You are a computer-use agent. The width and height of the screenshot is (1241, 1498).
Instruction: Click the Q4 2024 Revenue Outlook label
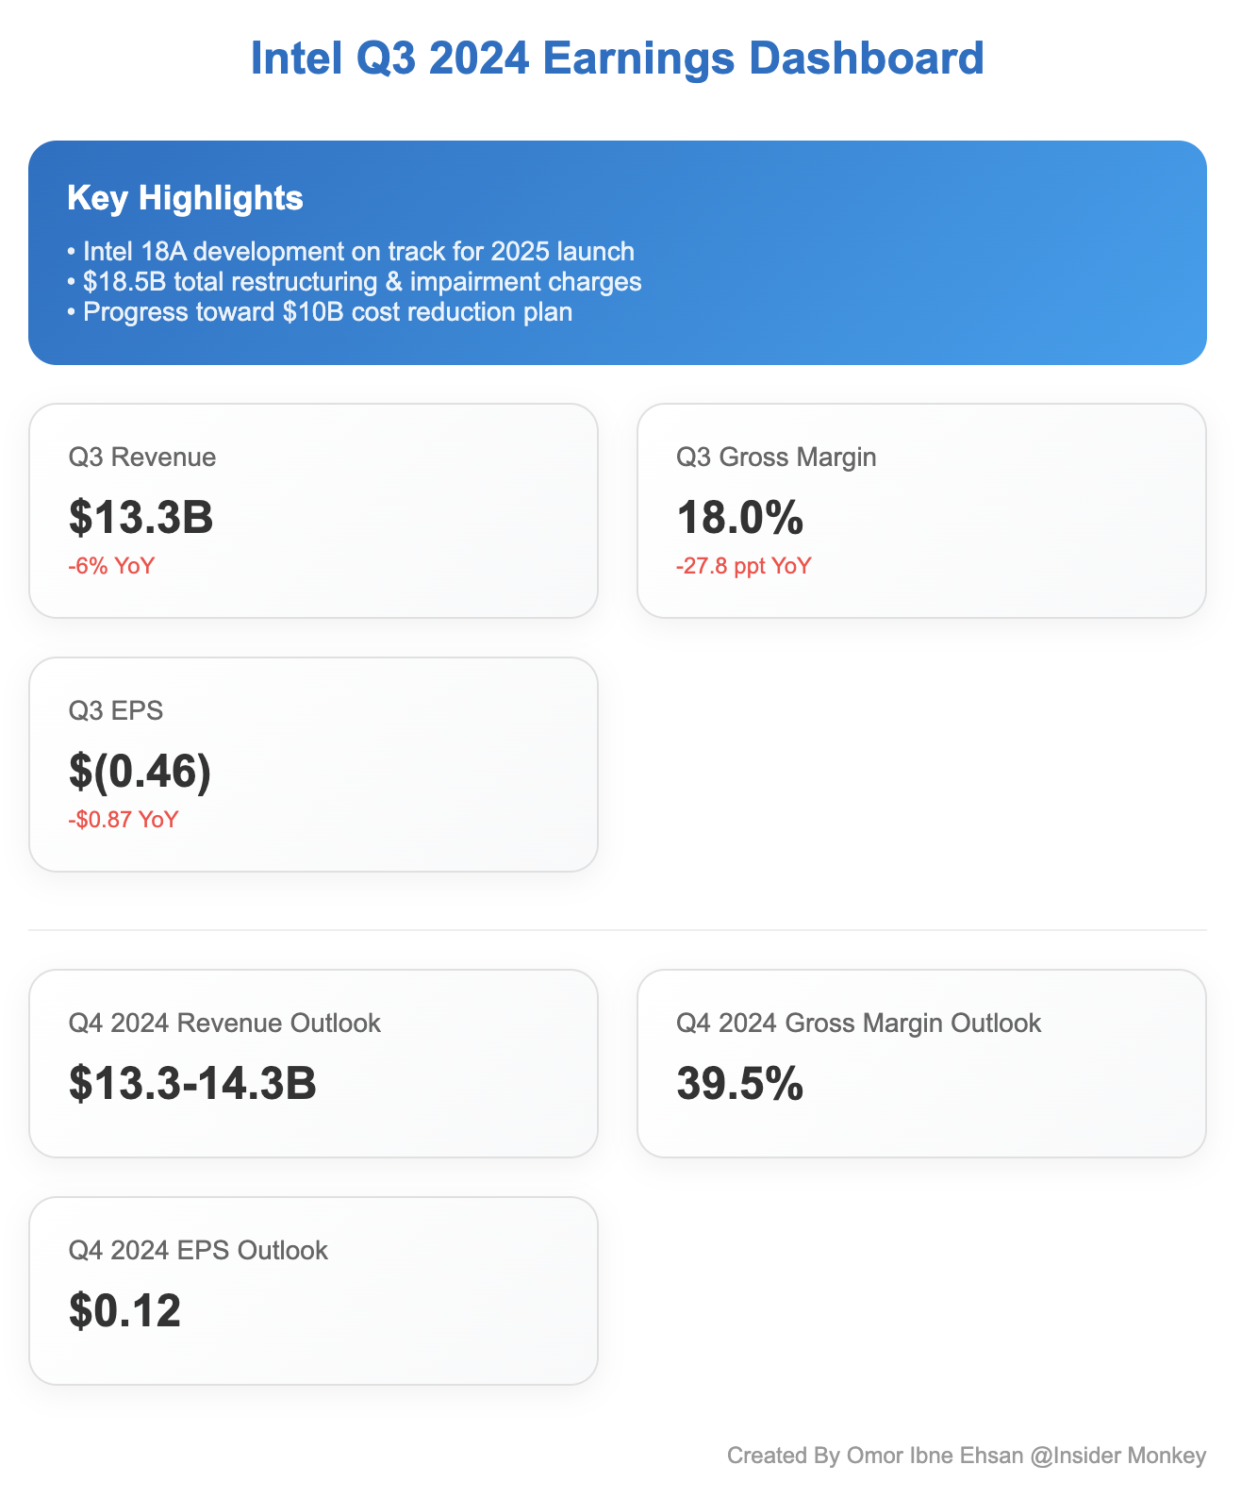[224, 1024]
